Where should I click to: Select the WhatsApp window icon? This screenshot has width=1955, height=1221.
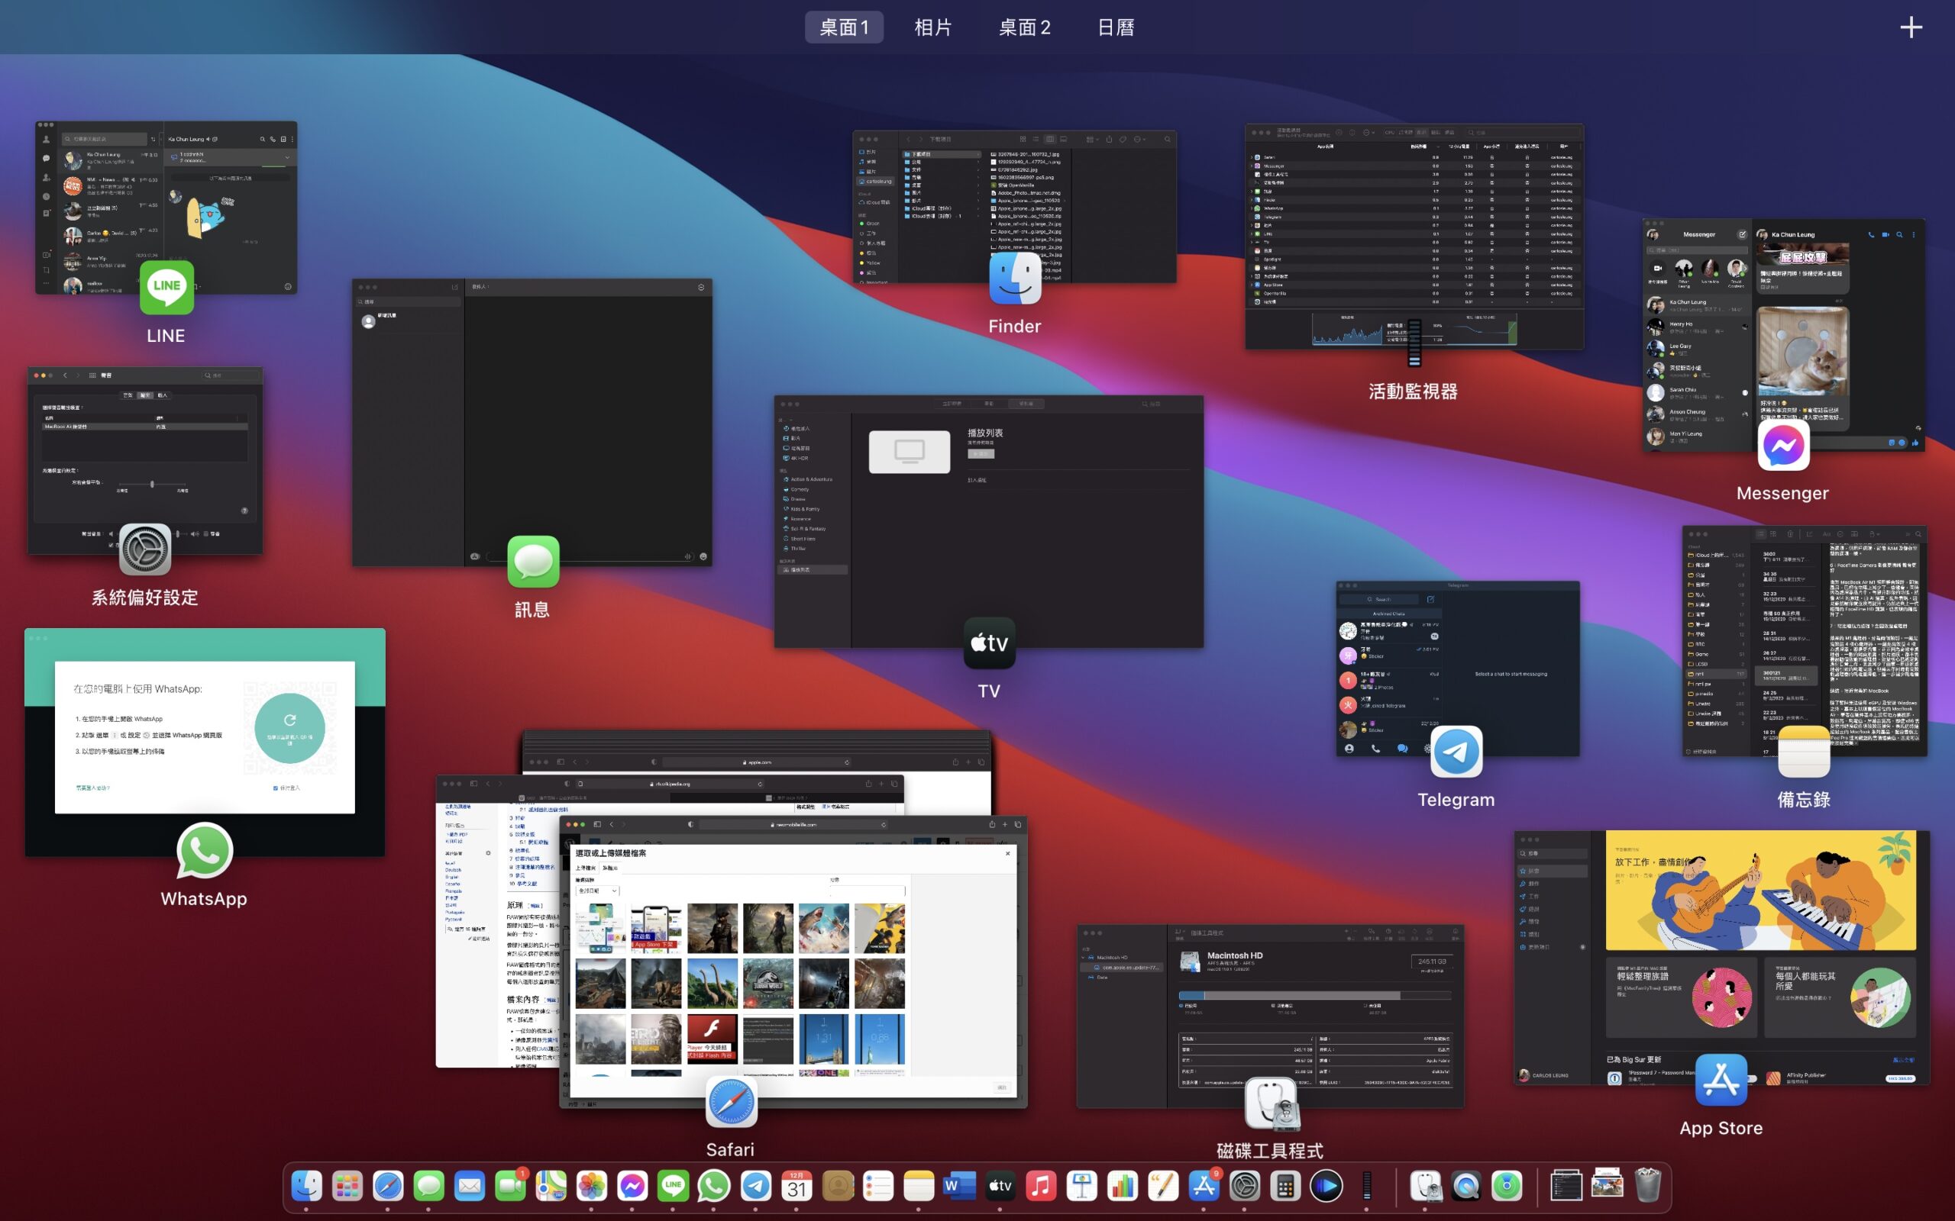click(x=205, y=850)
